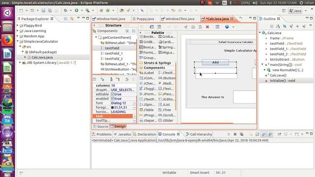
Task: Expand all components icon in Structure panel
Action: pyautogui.click(x=127, y=31)
